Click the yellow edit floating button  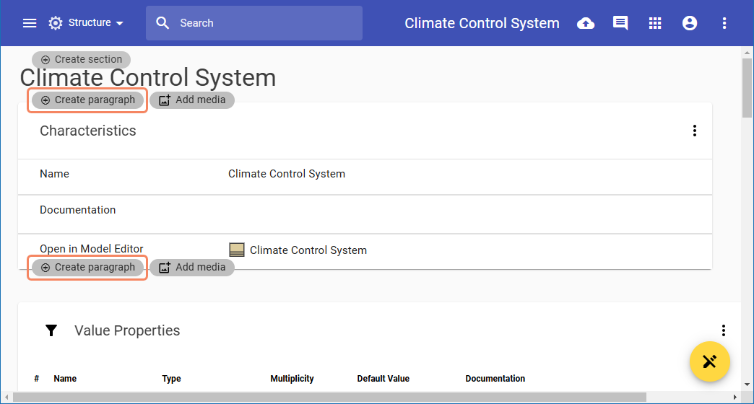(710, 361)
